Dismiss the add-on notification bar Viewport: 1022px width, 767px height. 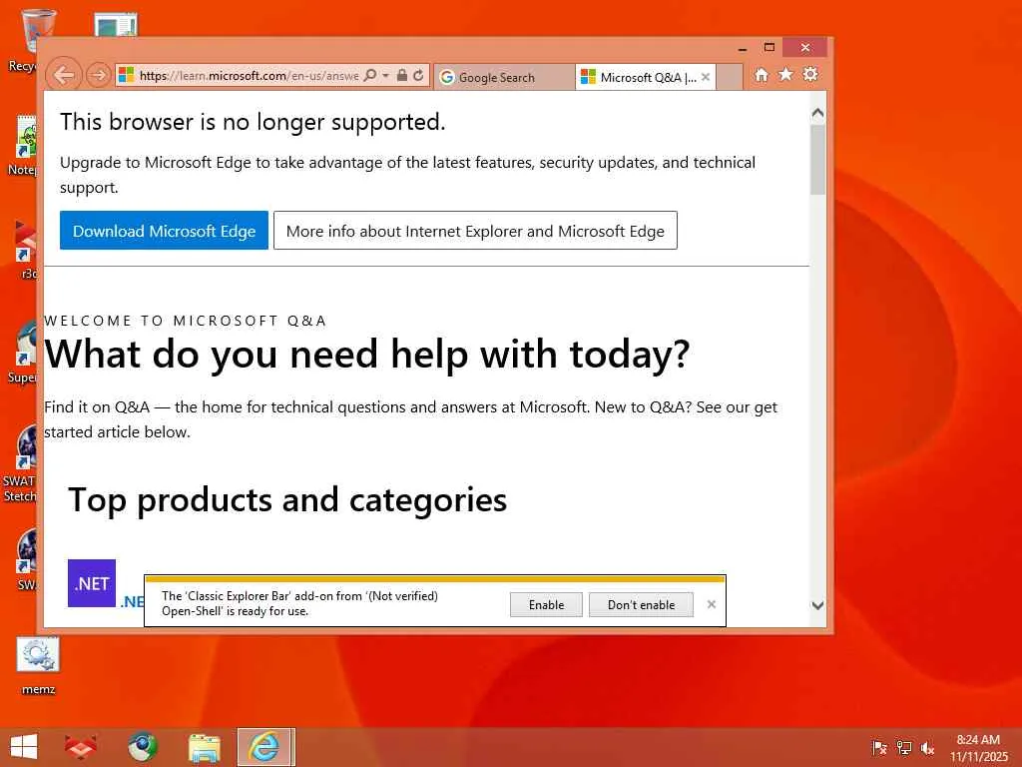point(711,604)
